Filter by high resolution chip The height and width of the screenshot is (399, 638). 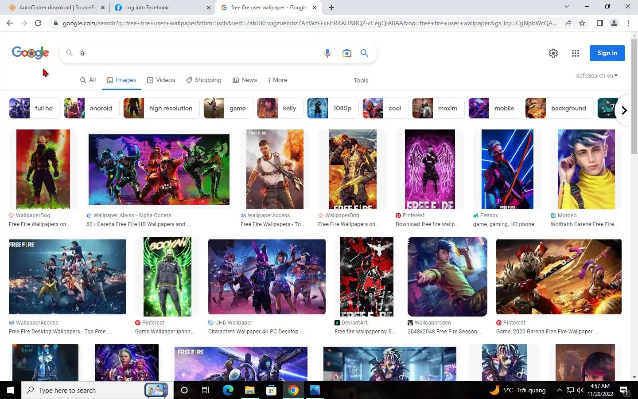[x=161, y=108]
